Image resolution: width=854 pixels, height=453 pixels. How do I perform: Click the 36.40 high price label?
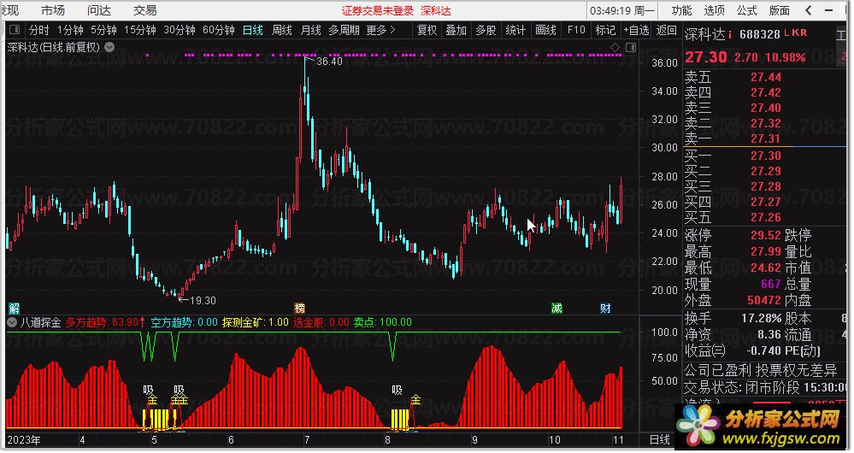(329, 62)
